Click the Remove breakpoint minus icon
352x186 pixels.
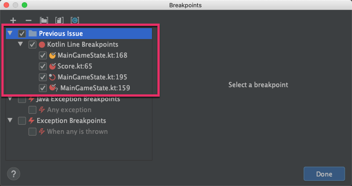click(x=28, y=20)
